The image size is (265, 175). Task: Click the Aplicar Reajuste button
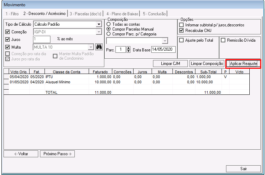pos(243,64)
